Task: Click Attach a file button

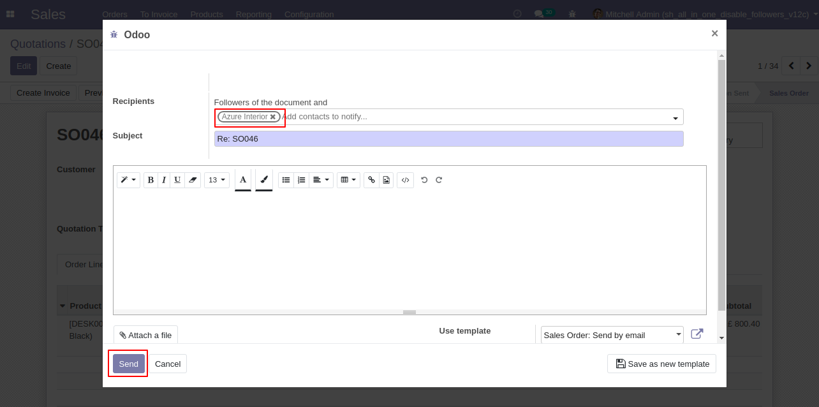Action: coord(145,335)
